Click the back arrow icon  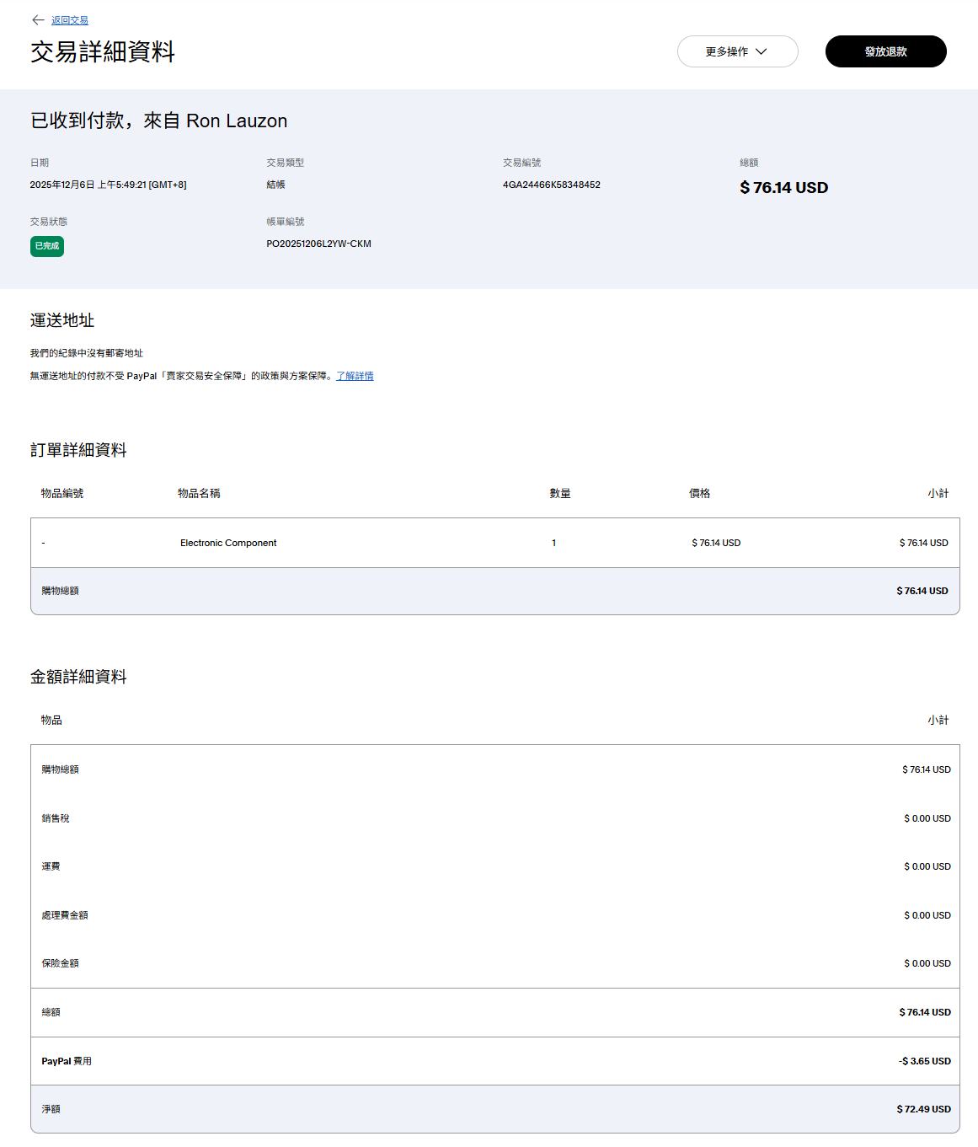coord(38,20)
